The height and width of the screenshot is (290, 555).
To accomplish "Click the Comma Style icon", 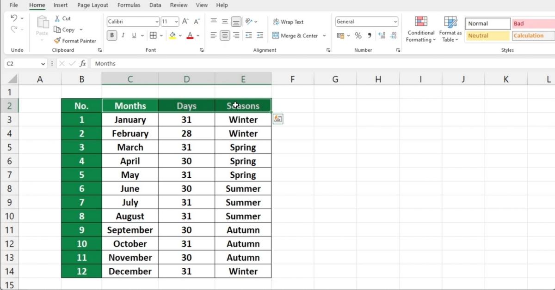I will coord(369,35).
